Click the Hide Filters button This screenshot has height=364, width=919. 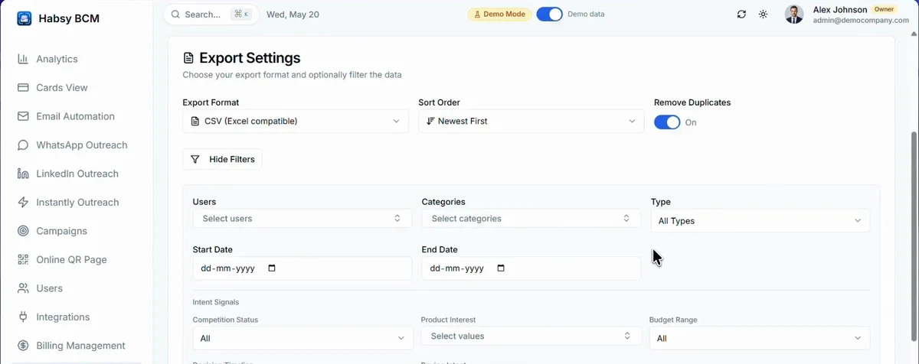[x=222, y=159]
